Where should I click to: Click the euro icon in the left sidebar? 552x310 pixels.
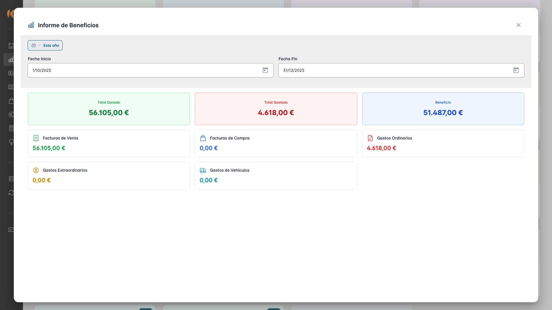tap(11, 115)
